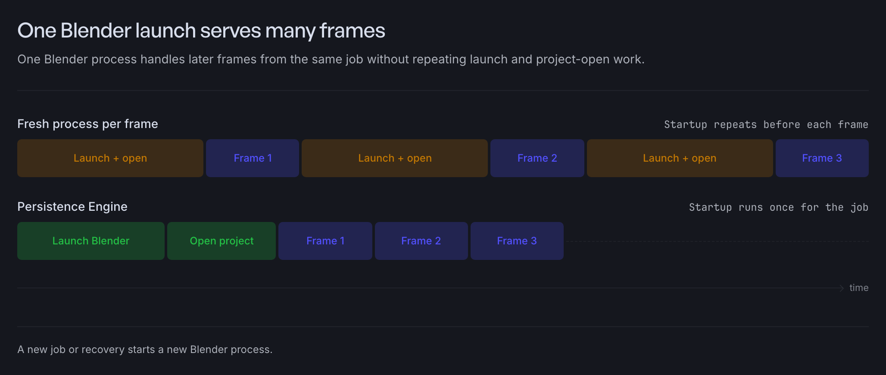
Task: Select the Frame 2 block in Fresh process row
Action: tap(537, 158)
